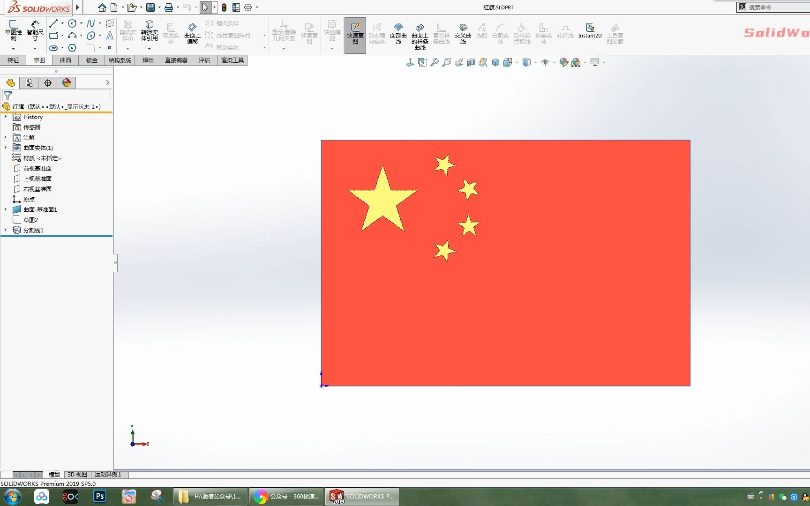Open the New document dropdown arrow
Image resolution: width=810 pixels, height=506 pixels.
click(123, 7)
